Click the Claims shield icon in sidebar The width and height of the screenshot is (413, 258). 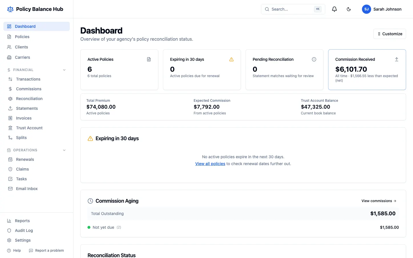10,169
